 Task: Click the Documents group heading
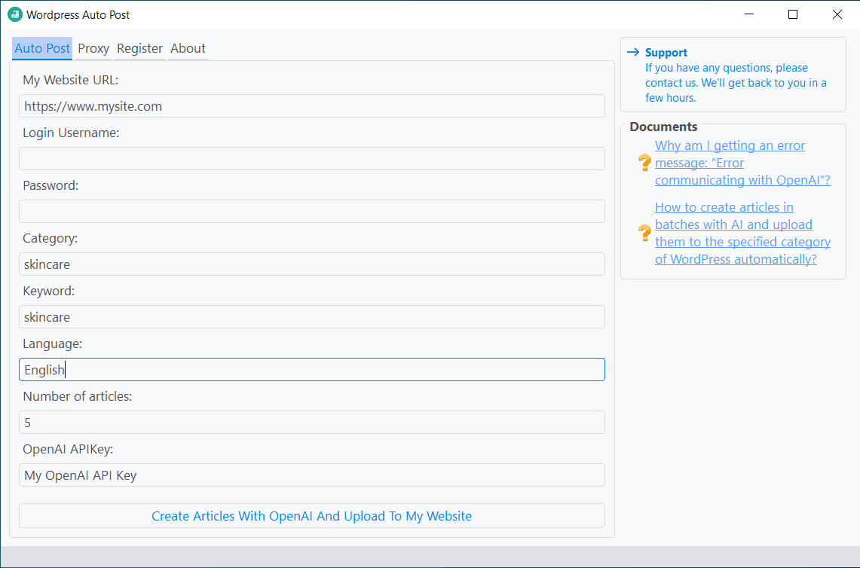tap(663, 127)
